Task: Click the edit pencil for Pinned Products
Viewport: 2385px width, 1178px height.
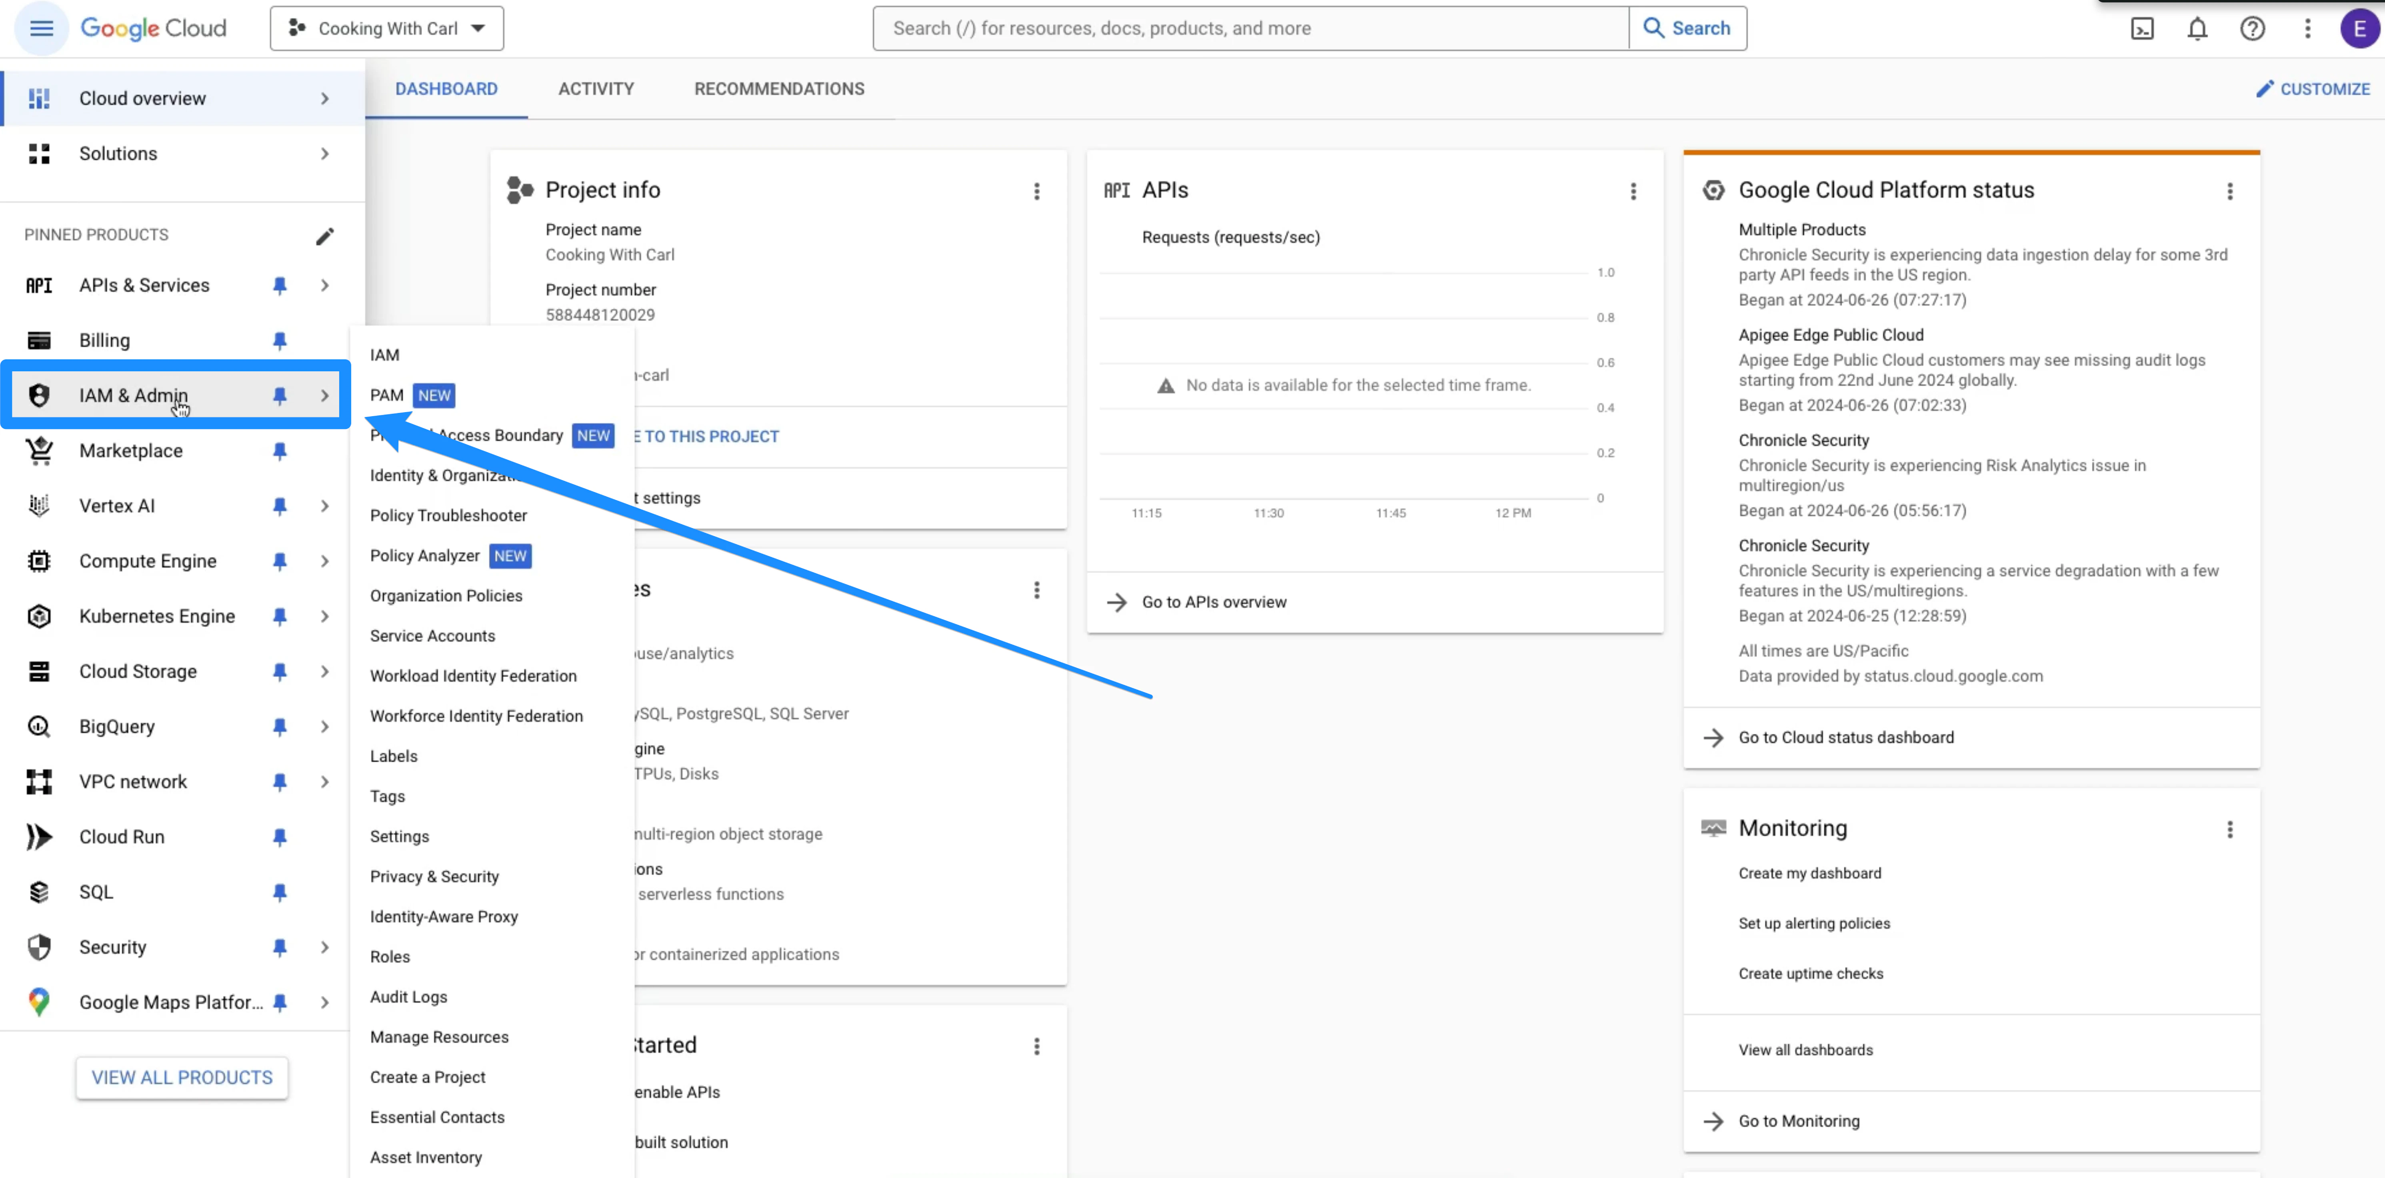Action: 325,236
